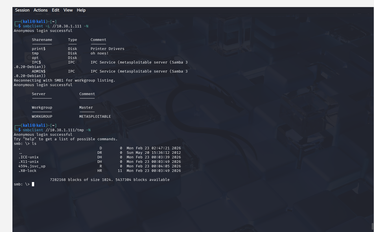Click the ADMIN$ share name
This screenshot has width=374, height=232.
pos(39,71)
